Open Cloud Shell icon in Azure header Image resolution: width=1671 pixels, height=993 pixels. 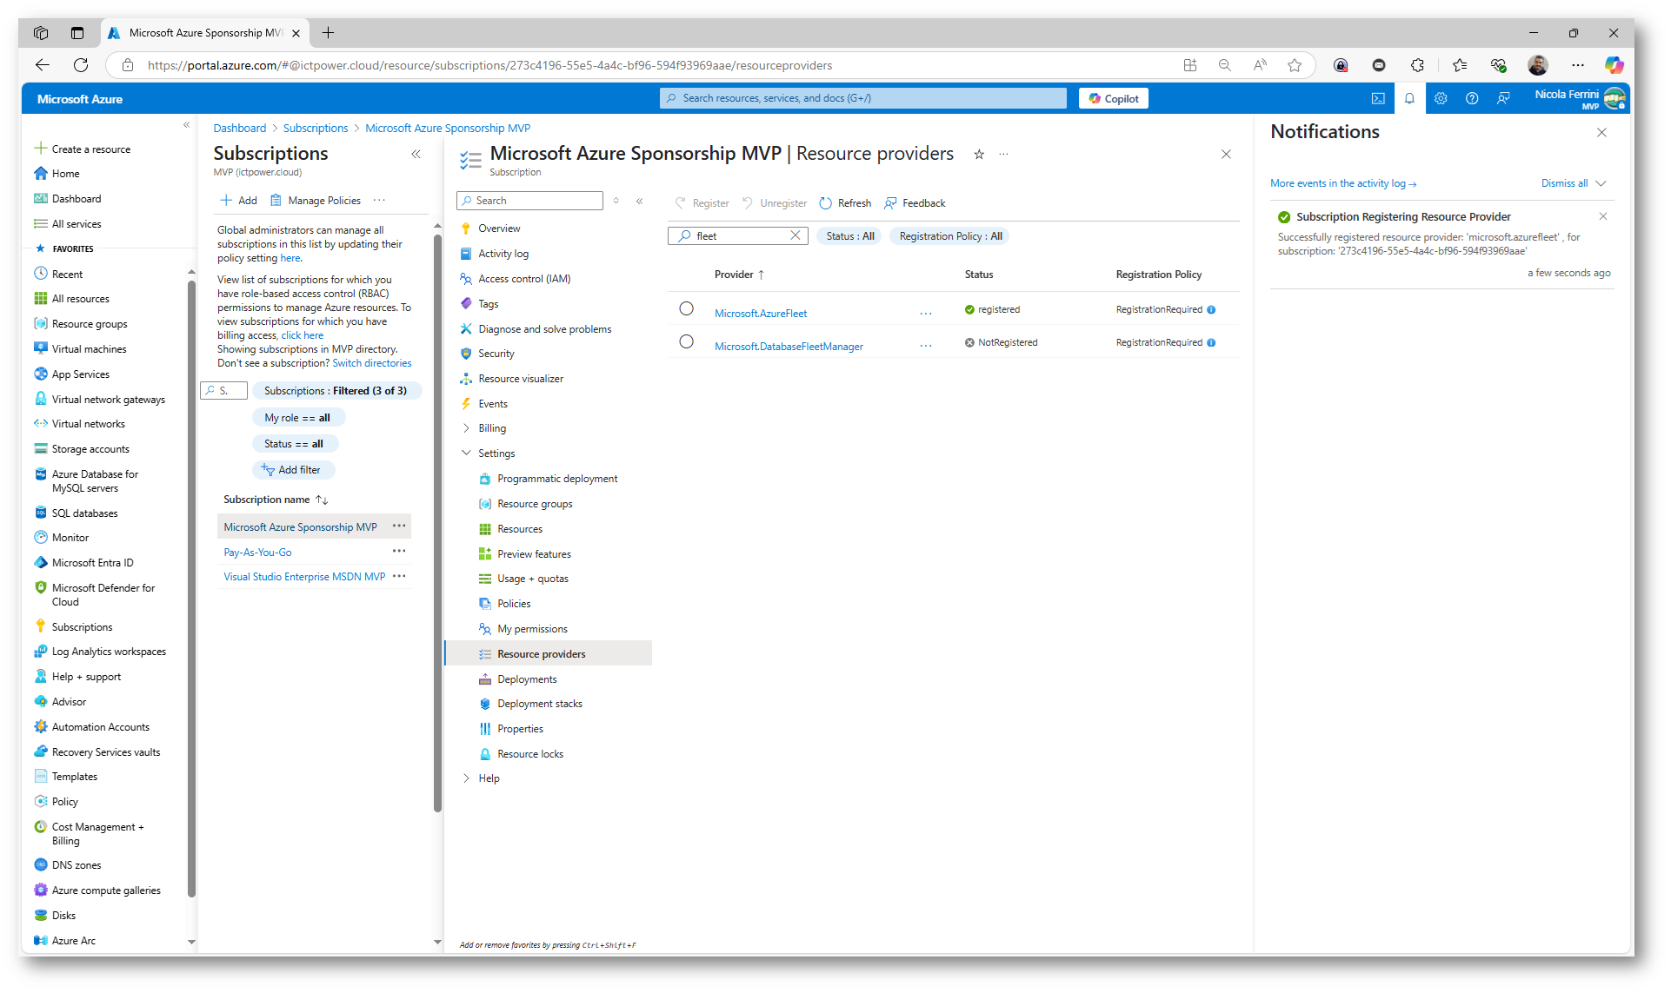coord(1378,98)
